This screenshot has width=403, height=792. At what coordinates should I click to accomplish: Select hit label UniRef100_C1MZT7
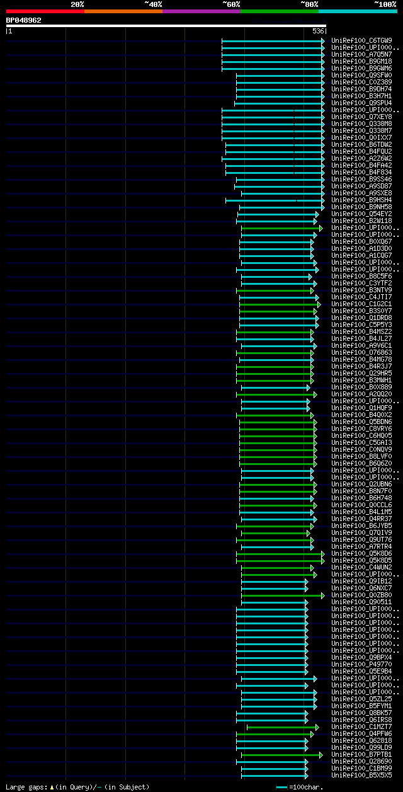(x=362, y=727)
